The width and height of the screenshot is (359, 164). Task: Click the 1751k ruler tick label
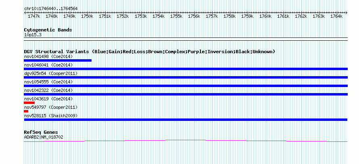click(105, 16)
